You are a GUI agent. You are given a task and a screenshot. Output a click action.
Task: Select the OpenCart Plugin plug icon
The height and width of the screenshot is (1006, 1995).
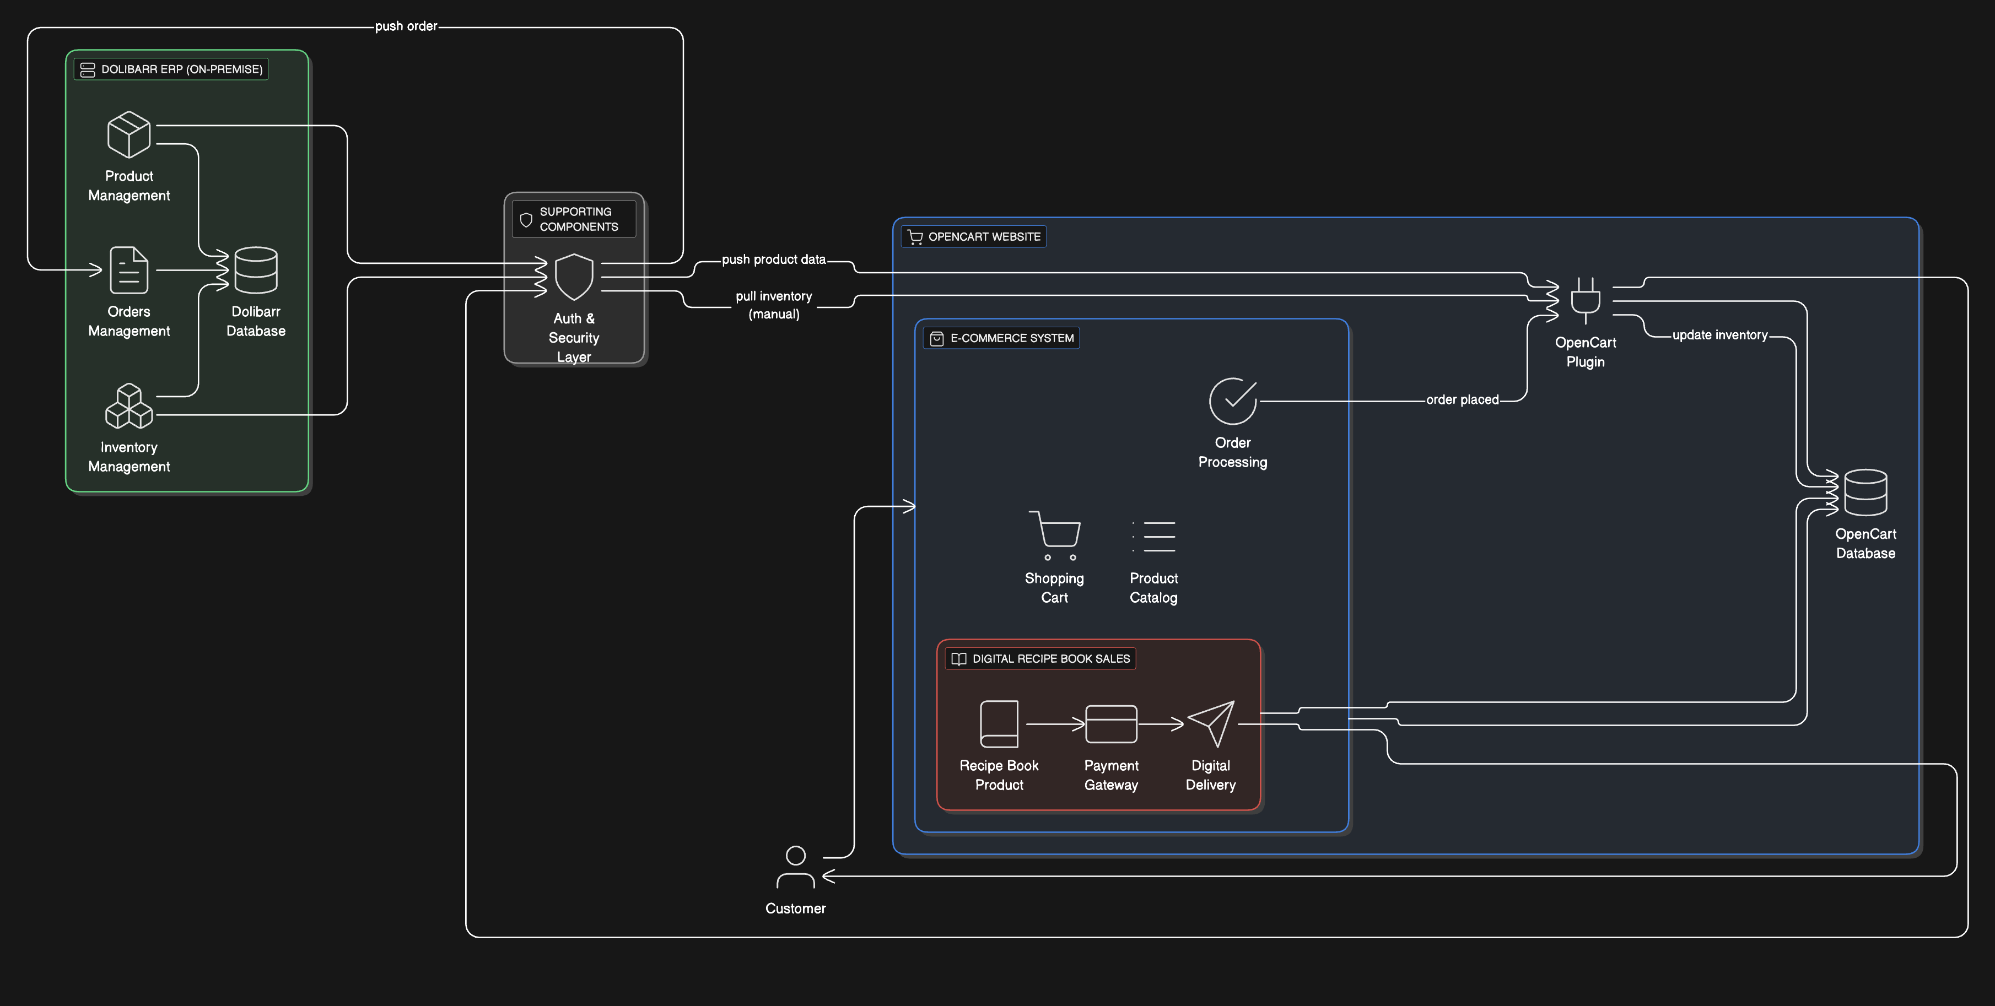click(x=1586, y=300)
